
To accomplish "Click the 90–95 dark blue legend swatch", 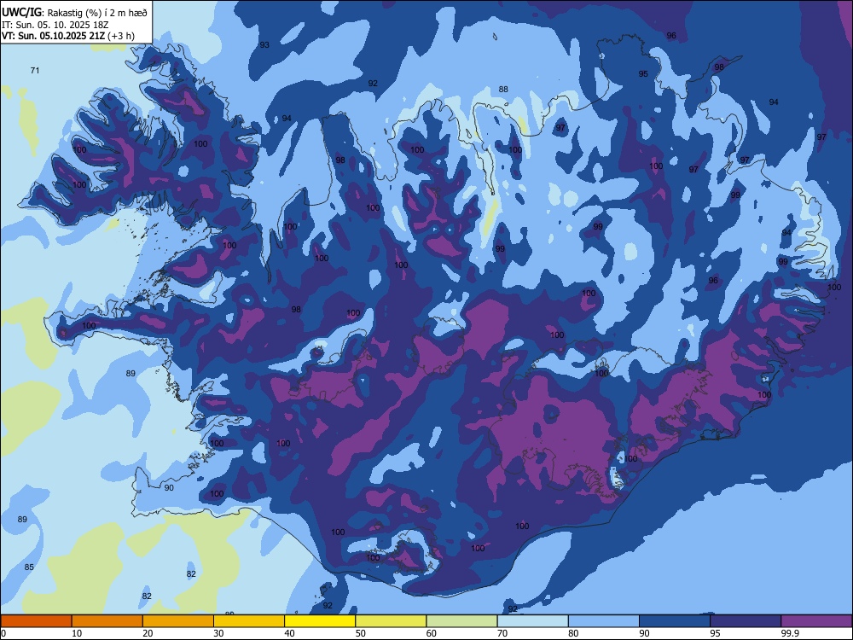I will click(x=675, y=621).
